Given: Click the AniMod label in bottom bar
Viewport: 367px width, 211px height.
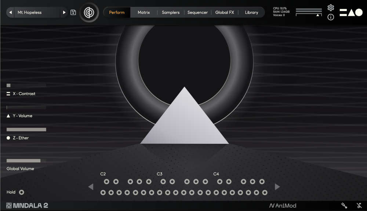Looking at the screenshot, I should point(283,206).
